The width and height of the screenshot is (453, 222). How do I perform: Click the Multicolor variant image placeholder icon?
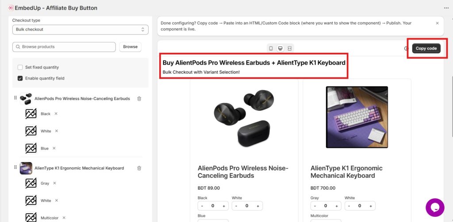[31, 218]
